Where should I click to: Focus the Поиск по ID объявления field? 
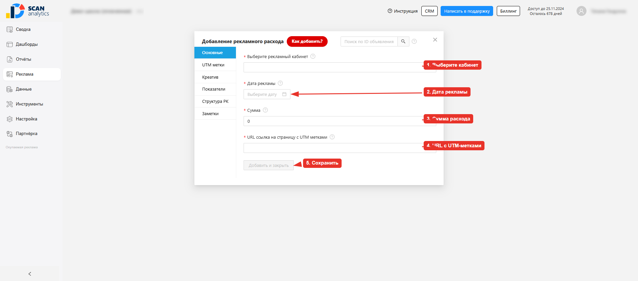tap(369, 41)
